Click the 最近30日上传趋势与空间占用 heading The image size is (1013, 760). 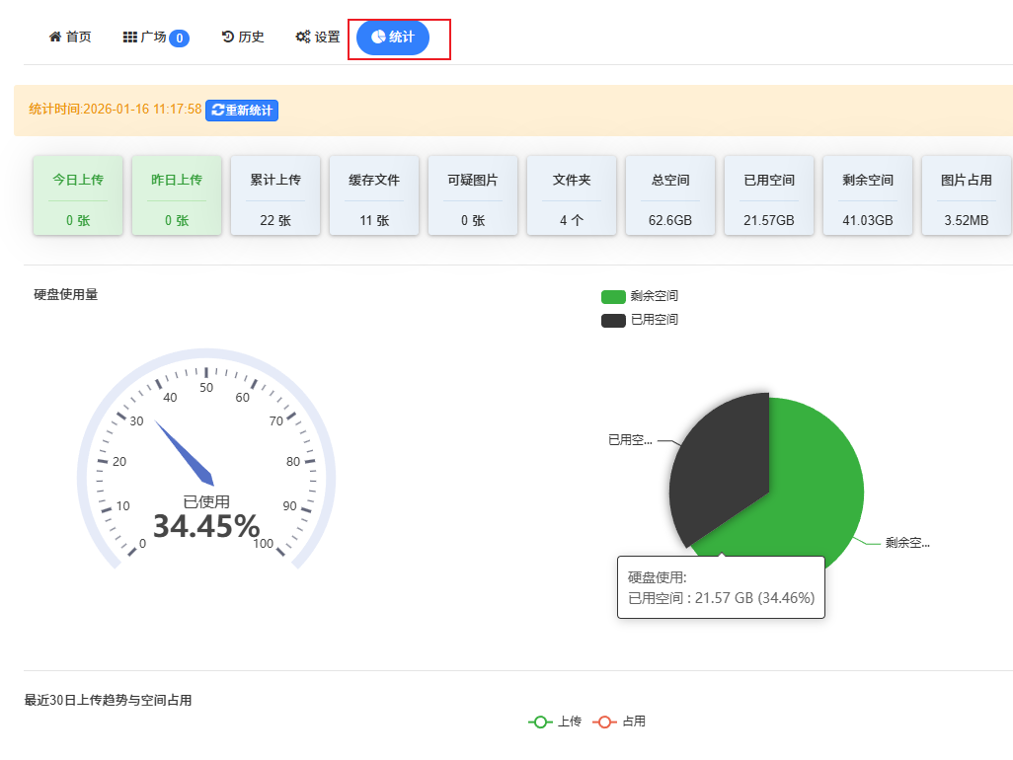(x=108, y=700)
